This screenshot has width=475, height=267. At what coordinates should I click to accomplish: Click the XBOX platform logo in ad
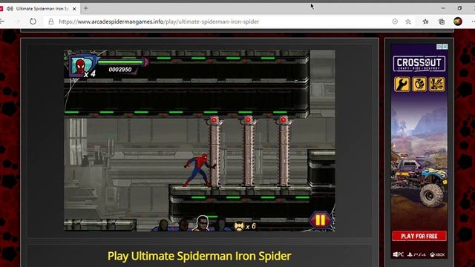click(437, 254)
